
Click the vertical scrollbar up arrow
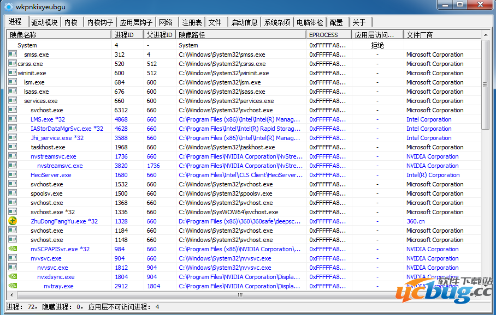485,34
